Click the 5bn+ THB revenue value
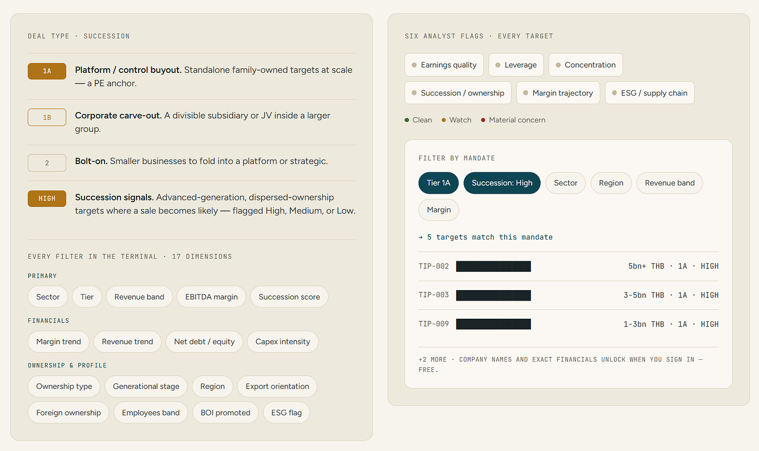Screen dimensions: 759x451 [646, 266]
